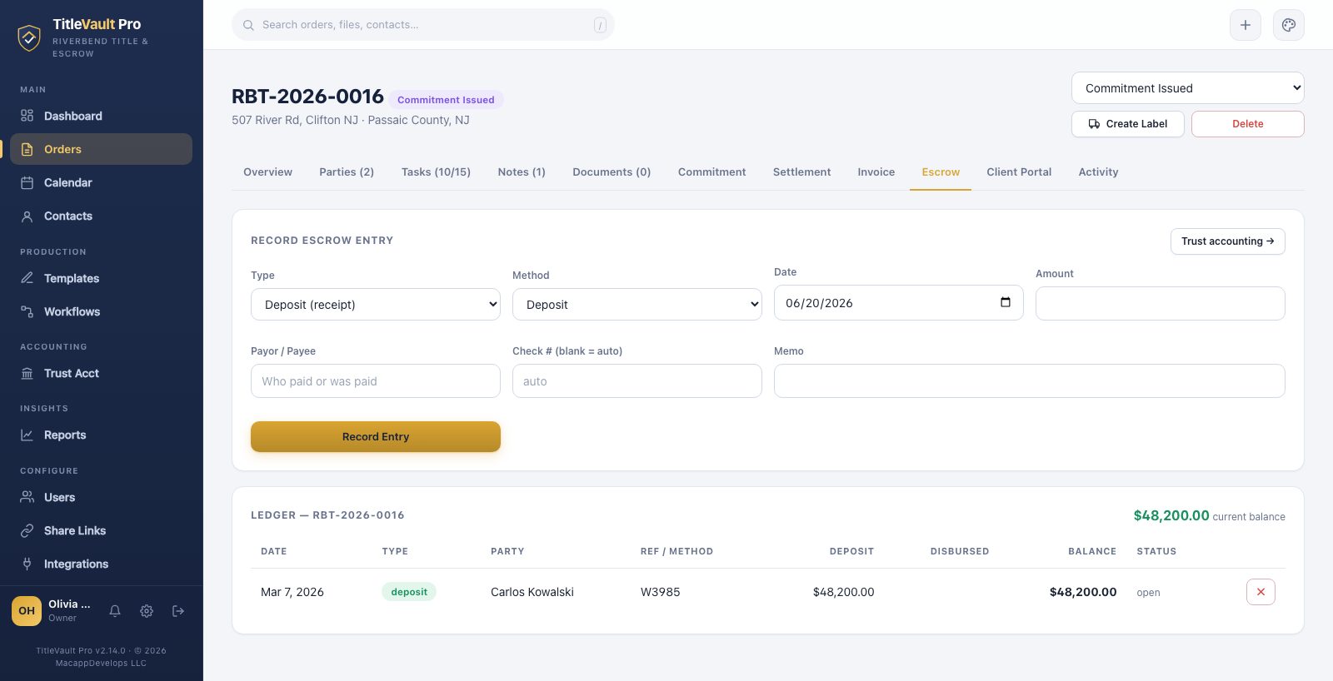This screenshot has width=1333, height=681.
Task: Open Reports under Insights
Action: tap(101, 435)
